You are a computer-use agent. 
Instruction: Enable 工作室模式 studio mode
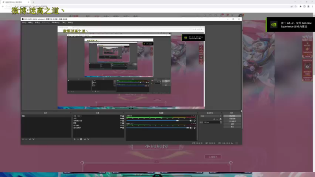pos(232,122)
